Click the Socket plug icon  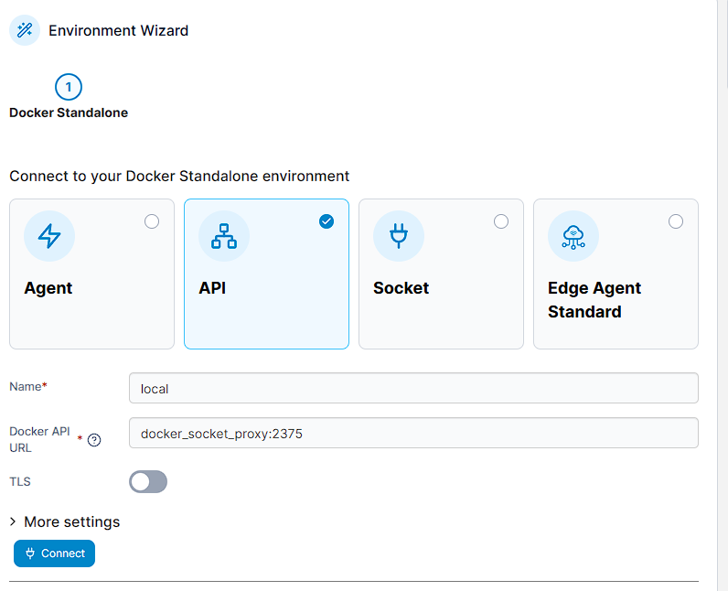399,236
